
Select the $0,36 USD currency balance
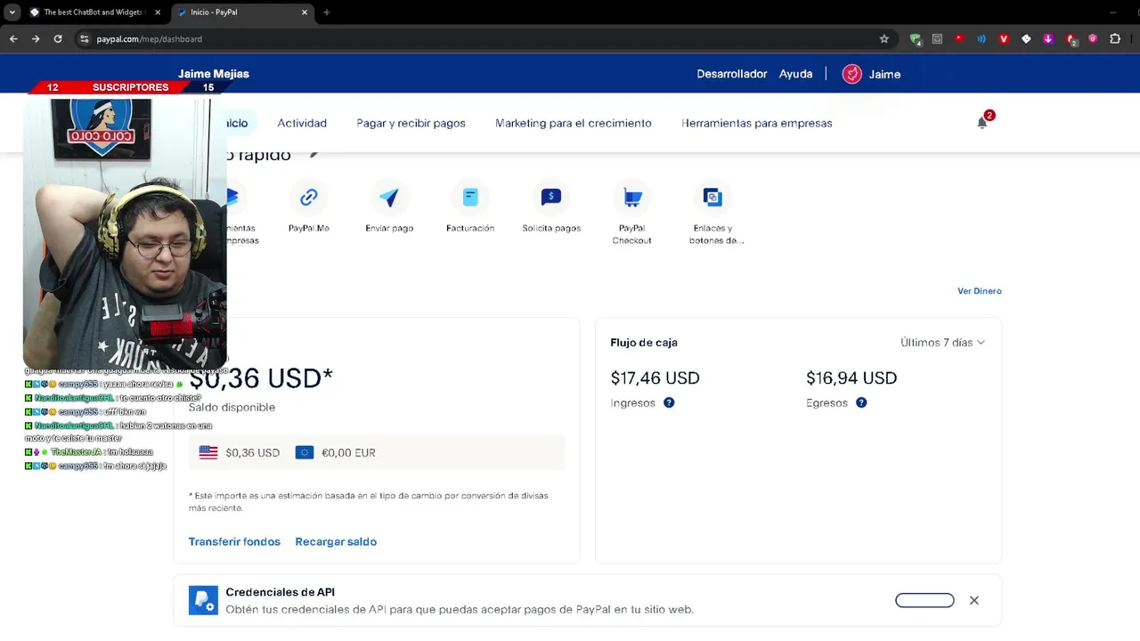pyautogui.click(x=240, y=452)
